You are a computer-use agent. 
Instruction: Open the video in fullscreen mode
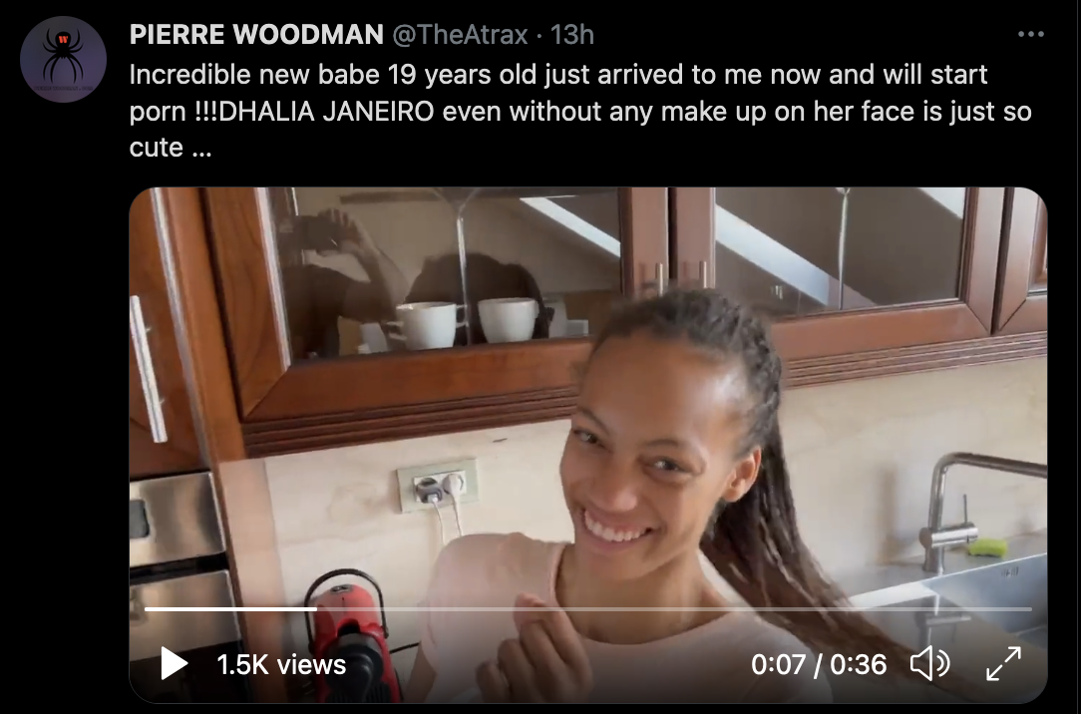click(1003, 664)
